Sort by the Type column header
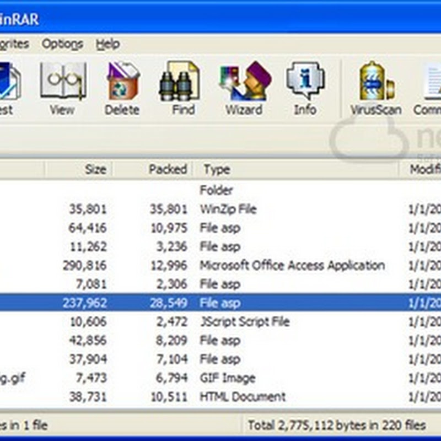441x441 pixels. click(217, 169)
